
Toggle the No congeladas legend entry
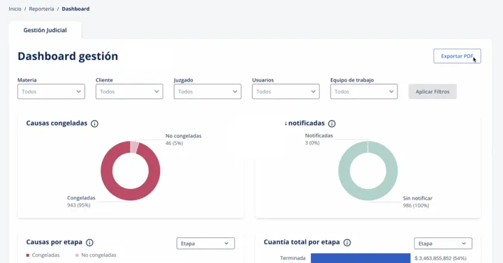click(x=96, y=255)
